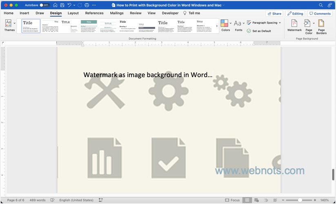Switch to Print Layout view in status bar
336x204 pixels.
[247, 200]
